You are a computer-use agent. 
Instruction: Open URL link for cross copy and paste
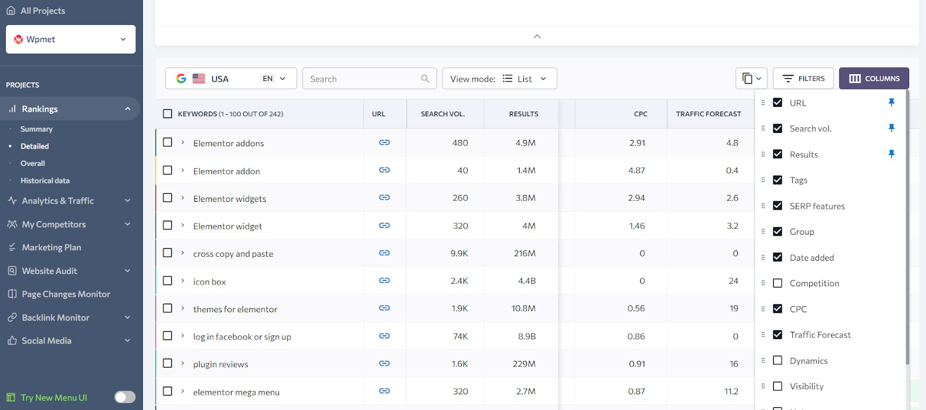384,253
